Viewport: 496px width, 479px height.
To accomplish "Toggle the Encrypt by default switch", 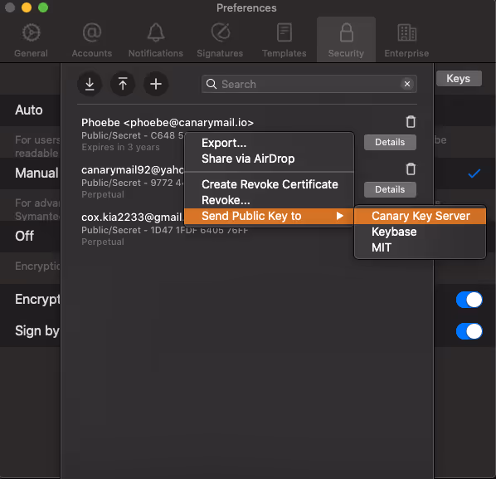I will click(469, 300).
